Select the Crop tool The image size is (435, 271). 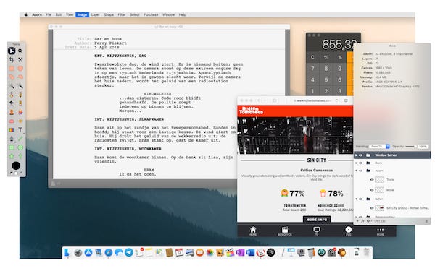[x=12, y=59]
